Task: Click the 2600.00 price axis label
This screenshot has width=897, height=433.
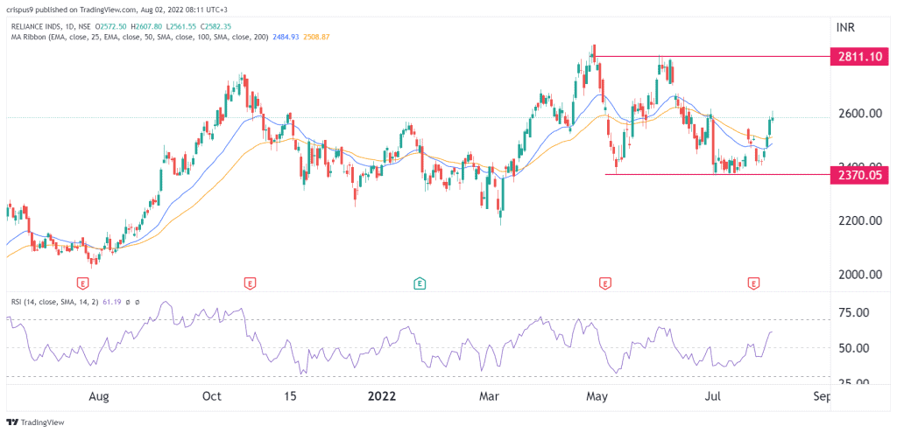Action: tap(859, 114)
